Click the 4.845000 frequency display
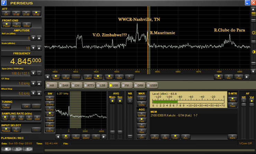 [x=21, y=61]
